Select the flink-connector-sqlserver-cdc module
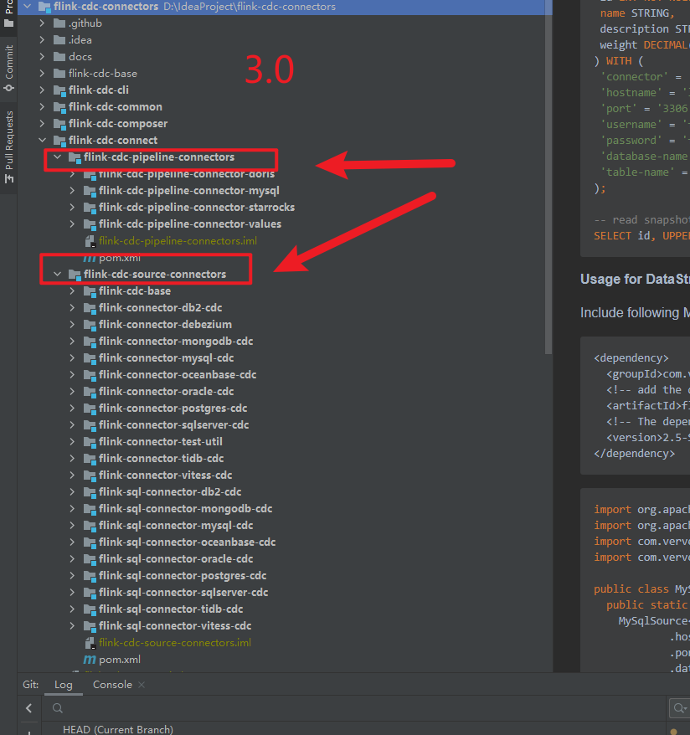The width and height of the screenshot is (690, 735). 173,424
